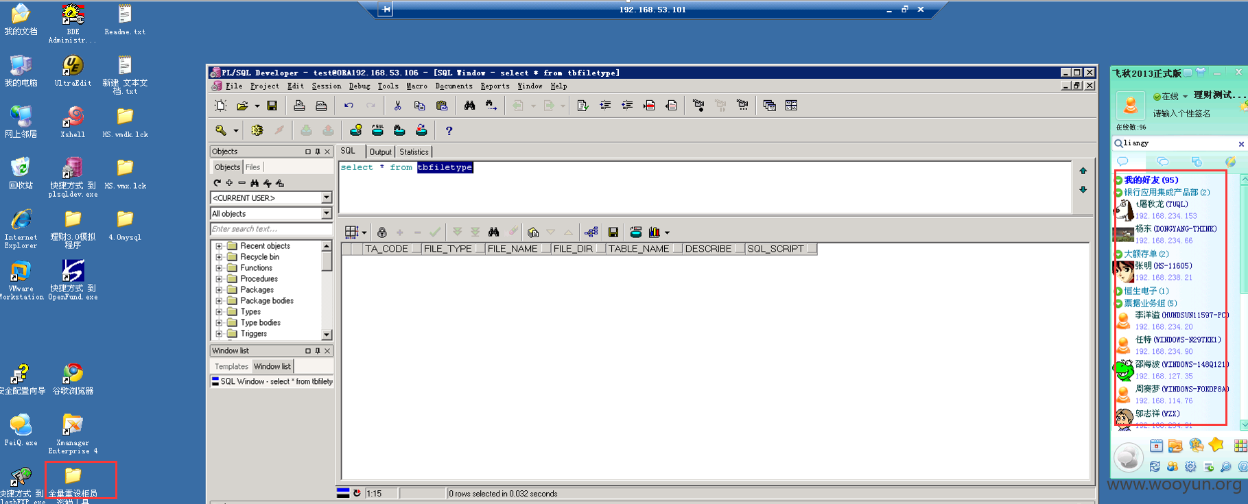The height and width of the screenshot is (504, 1248).
Task: Click the New document icon in PL/SQL toolbar
Action: 221,106
